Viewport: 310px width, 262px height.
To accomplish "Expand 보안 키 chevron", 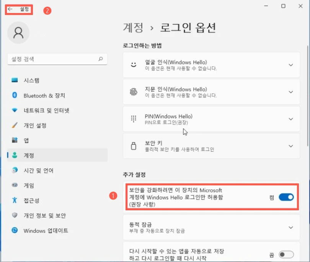I will (x=290, y=146).
